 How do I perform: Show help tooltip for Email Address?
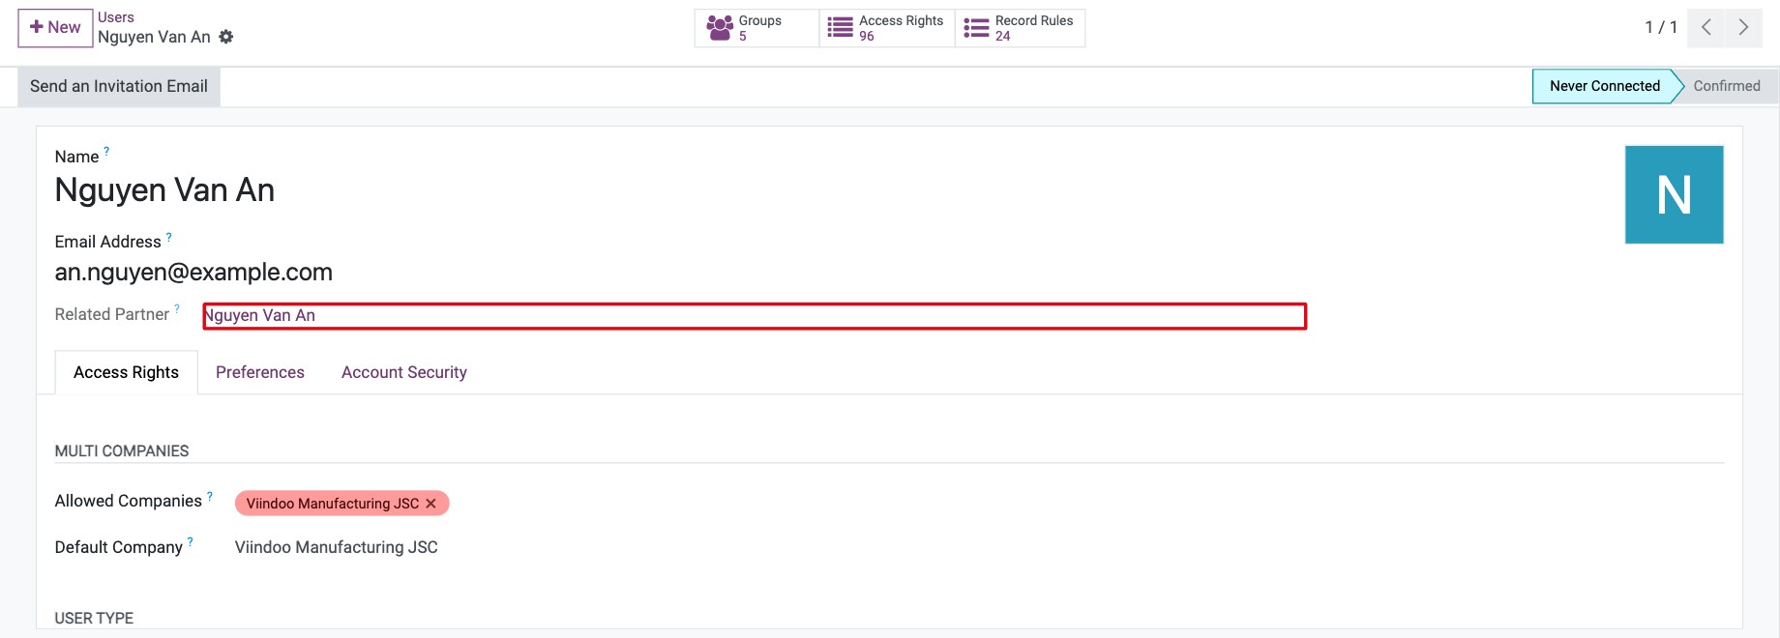pos(169,236)
